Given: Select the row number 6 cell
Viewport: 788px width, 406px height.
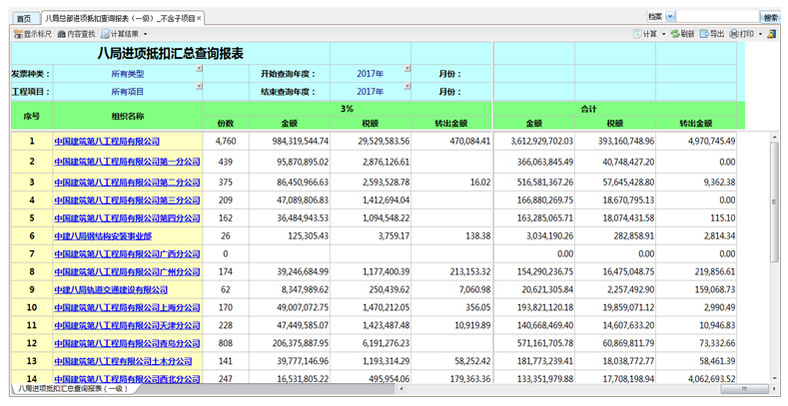Looking at the screenshot, I should tap(32, 235).
